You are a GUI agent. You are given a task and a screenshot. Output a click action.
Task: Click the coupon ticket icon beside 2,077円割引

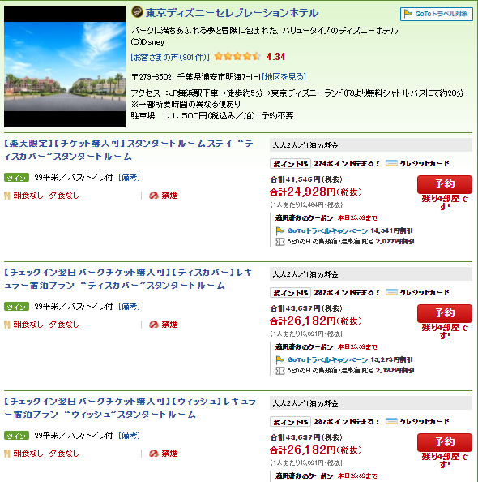point(280,242)
